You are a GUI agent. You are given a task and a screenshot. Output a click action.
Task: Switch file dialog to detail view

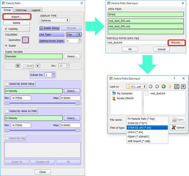pos(183,87)
